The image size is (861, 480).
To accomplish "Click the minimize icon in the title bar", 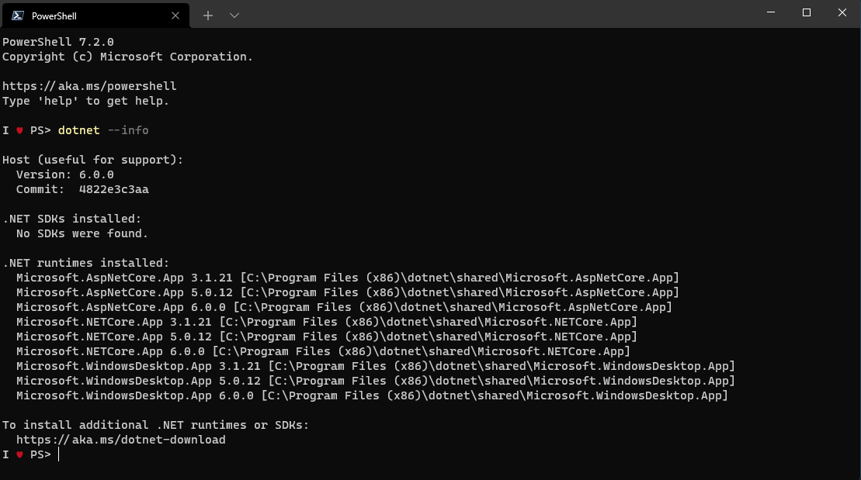I will tap(769, 12).
